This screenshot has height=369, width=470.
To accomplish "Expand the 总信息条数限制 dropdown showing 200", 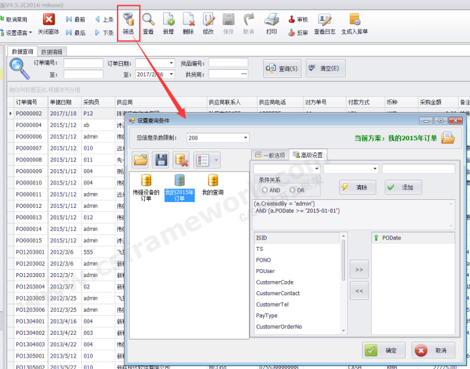I will click(x=245, y=138).
